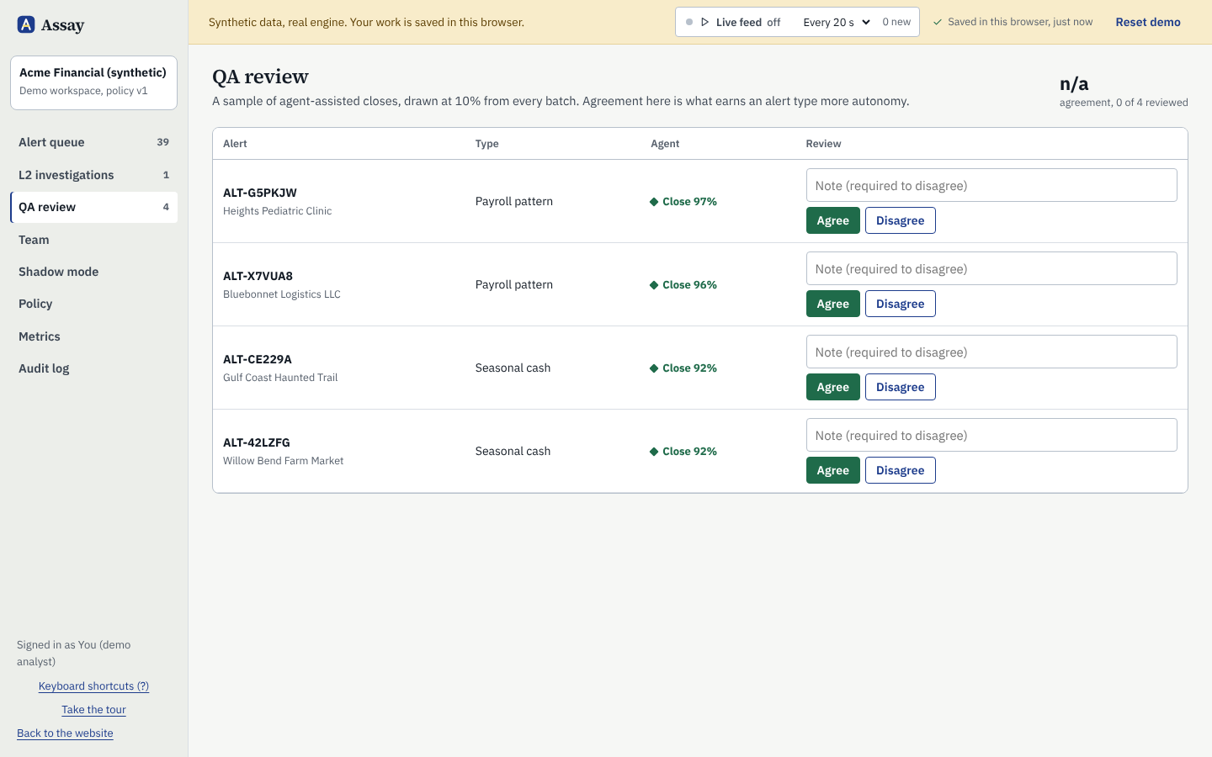Viewport: 1212px width, 757px height.
Task: Agree with ALT-CE229A close
Action: 833,387
